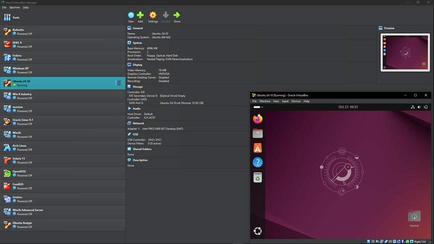Open the View menu in the Ubuntu VM window
This screenshot has height=244, width=434.
coord(276,101)
